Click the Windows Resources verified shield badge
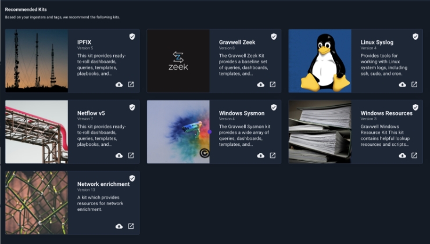430x244 pixels. [415, 107]
